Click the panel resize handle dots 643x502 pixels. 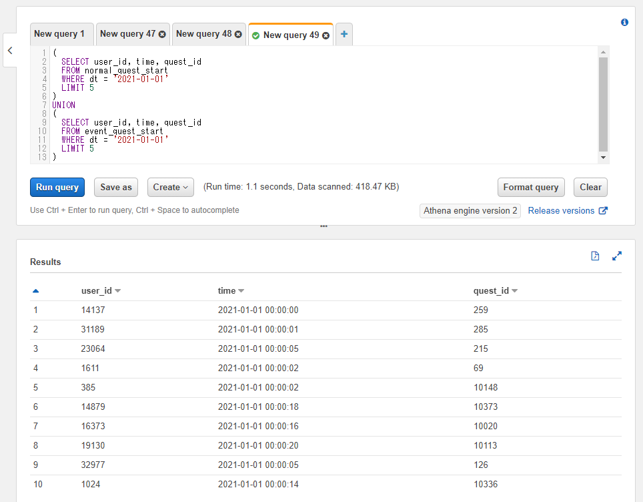pyautogui.click(x=324, y=226)
